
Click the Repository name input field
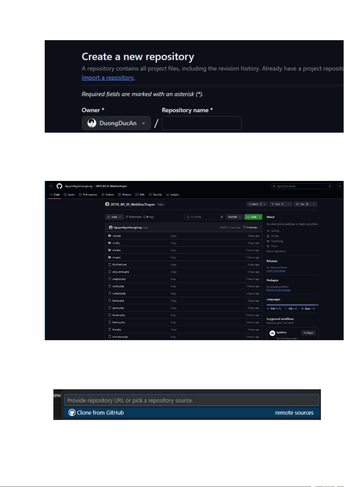(201, 123)
